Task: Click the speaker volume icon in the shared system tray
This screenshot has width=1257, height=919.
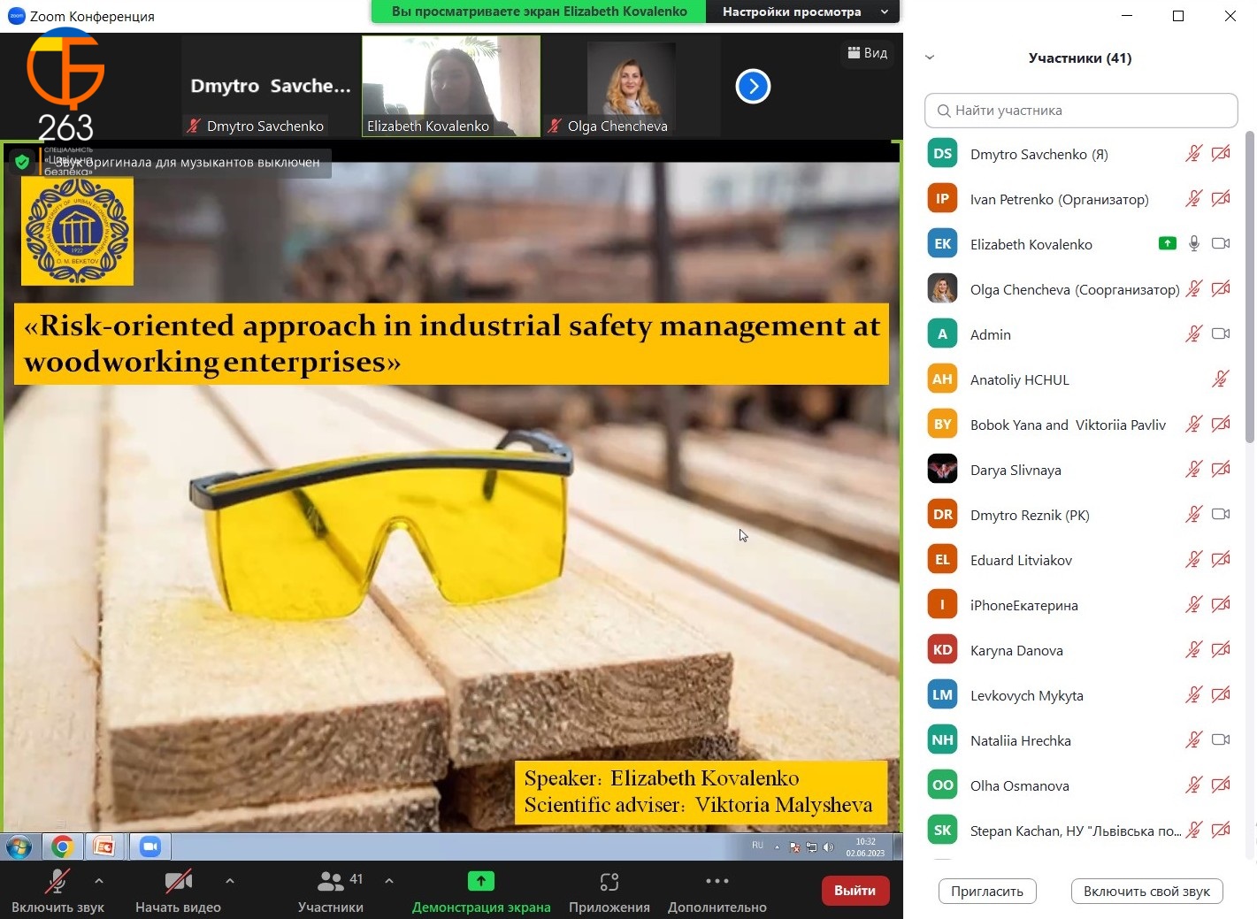Action: click(828, 847)
